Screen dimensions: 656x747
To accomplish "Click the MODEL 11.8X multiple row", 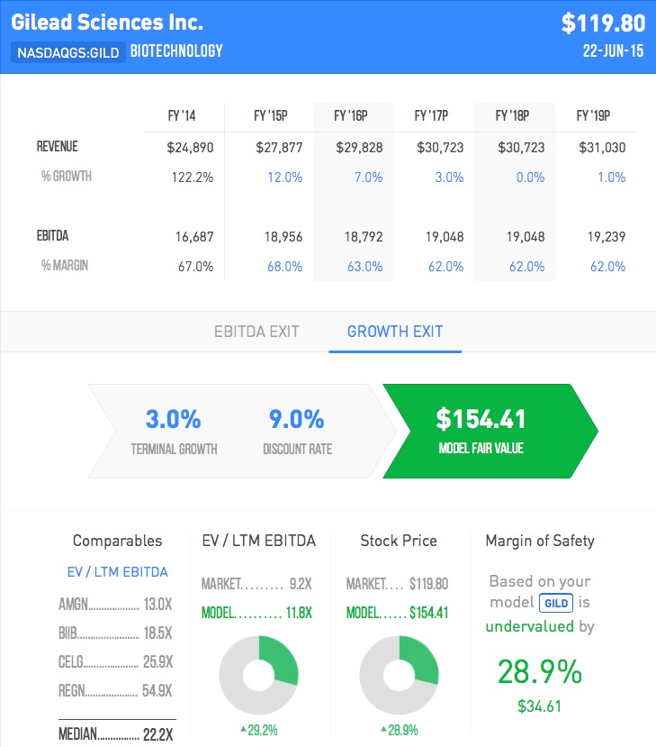I will tap(256, 613).
